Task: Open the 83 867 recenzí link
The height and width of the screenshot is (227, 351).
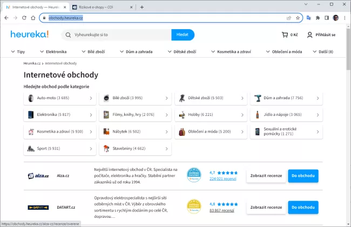Action: point(221,210)
